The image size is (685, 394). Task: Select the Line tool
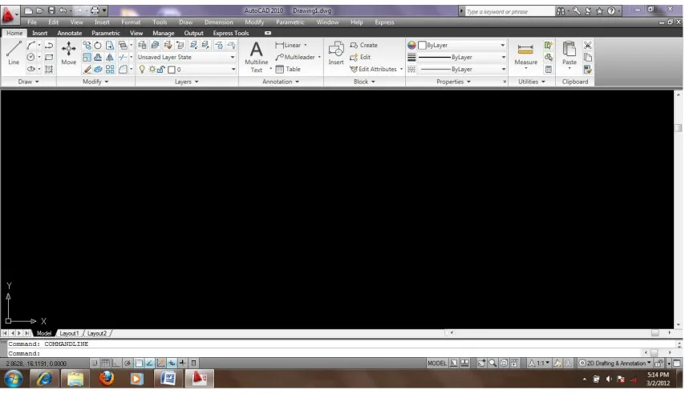[14, 53]
